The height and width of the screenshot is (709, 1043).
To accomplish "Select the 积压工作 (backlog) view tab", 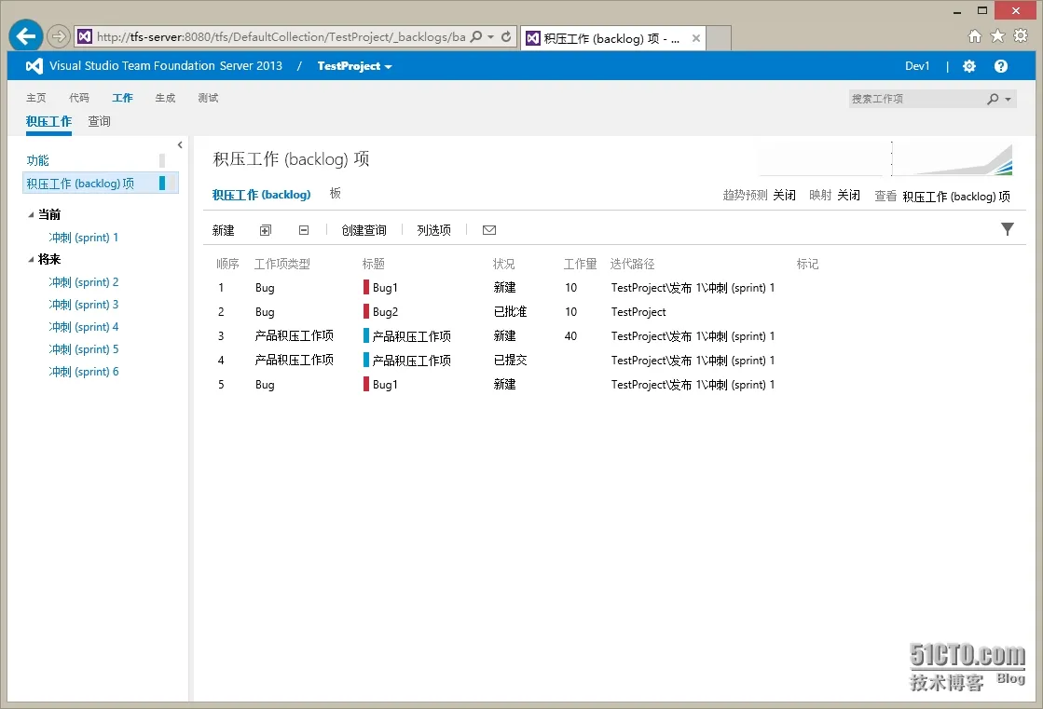I will tap(261, 194).
